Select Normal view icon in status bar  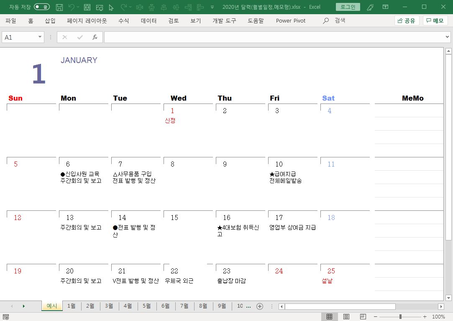(330, 317)
